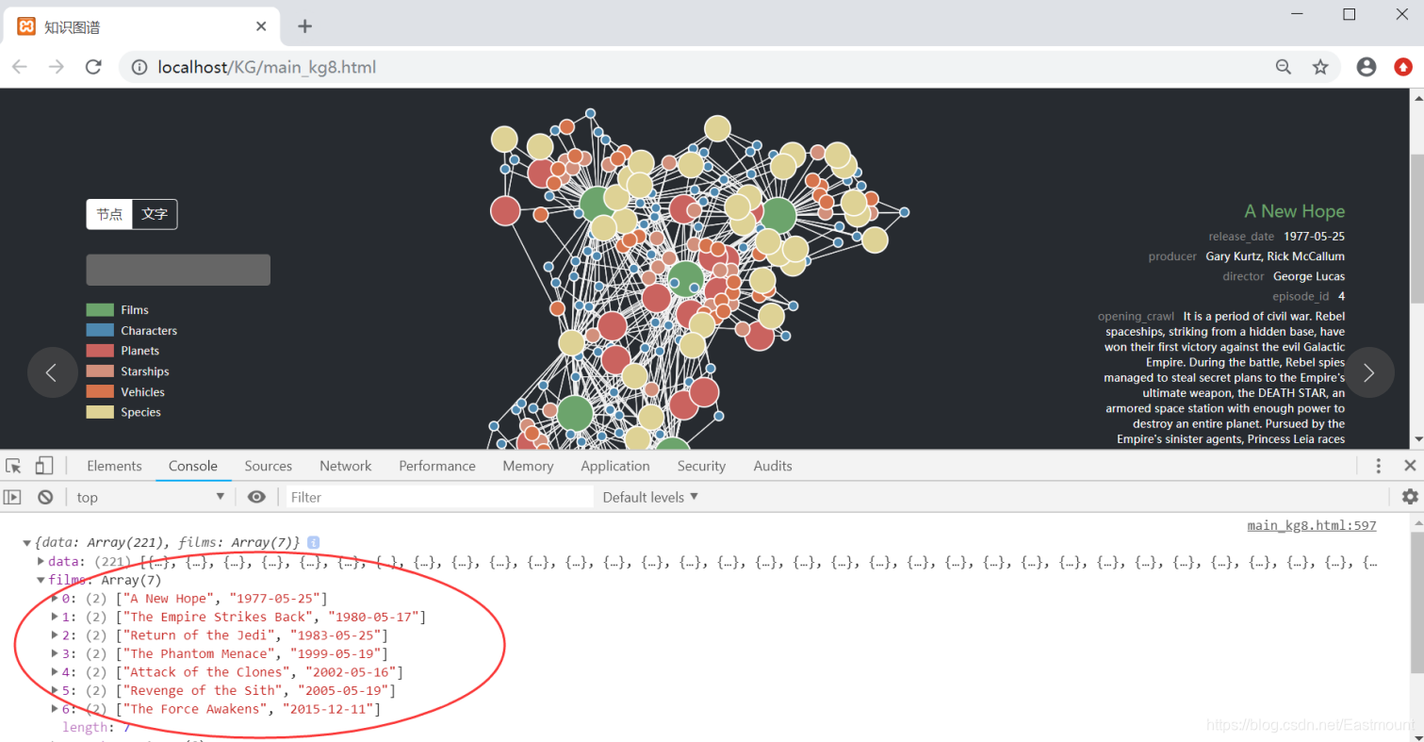Open source link main_kg8.html:597

coord(1312,525)
